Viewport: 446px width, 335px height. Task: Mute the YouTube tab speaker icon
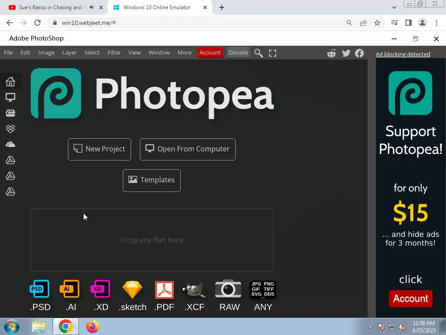(x=91, y=7)
